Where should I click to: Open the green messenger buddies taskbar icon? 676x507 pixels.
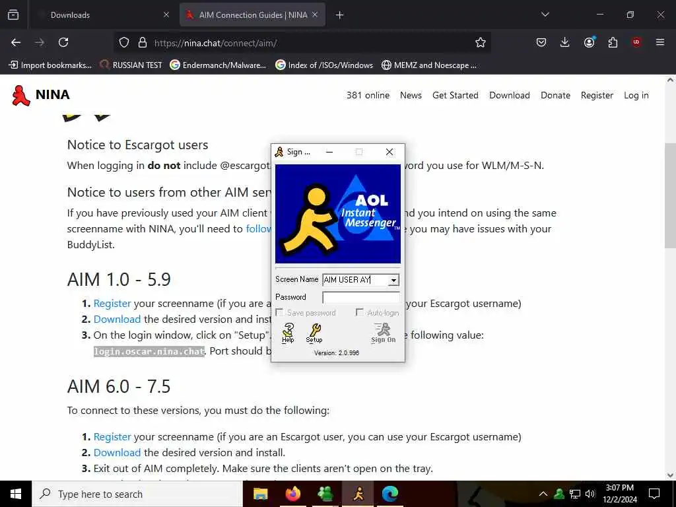pyautogui.click(x=325, y=494)
